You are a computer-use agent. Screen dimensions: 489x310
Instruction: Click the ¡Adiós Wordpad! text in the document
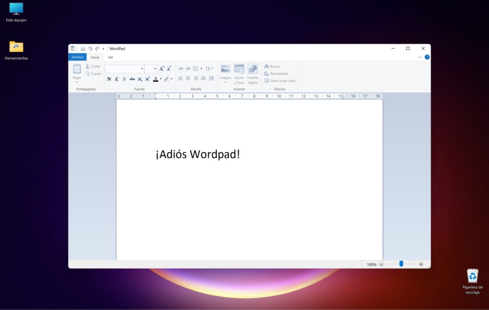[x=198, y=154]
